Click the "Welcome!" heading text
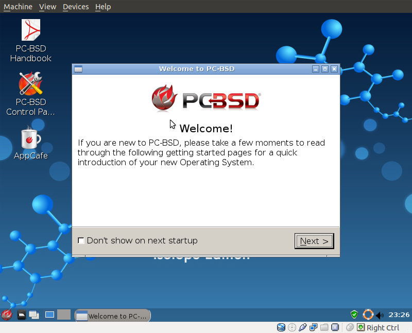The image size is (412, 333). tap(206, 129)
